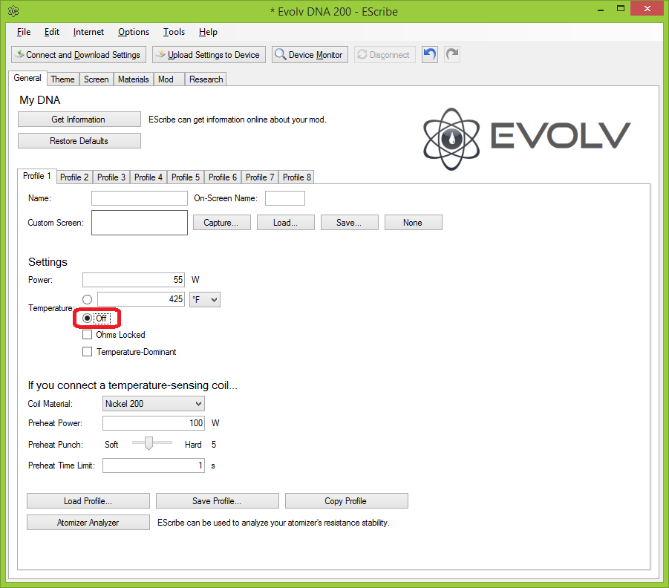This screenshot has width=669, height=588.
Task: Click the EVOLV atom logo
Action: tap(452, 137)
